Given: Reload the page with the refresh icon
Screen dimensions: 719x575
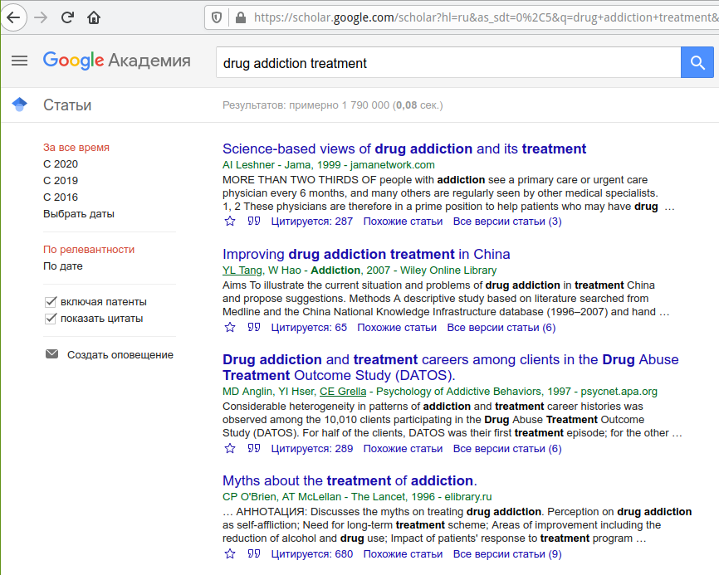Looking at the screenshot, I should point(67,18).
